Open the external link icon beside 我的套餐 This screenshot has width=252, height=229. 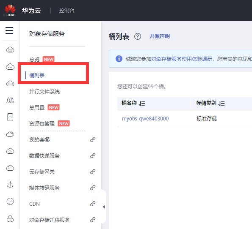click(93, 139)
